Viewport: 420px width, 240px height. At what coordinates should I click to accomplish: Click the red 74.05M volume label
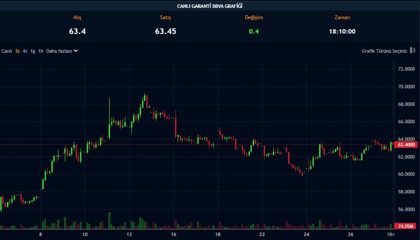tap(406, 226)
